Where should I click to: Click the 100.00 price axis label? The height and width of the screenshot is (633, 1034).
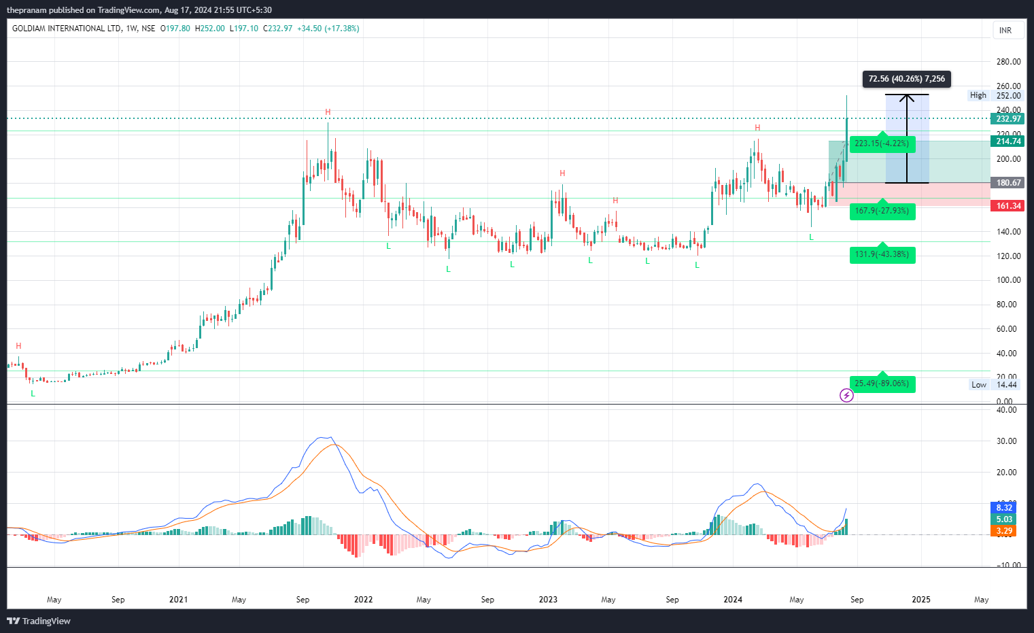tap(1008, 280)
